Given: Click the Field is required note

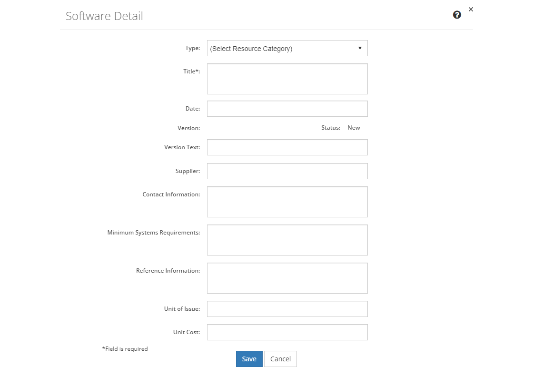Looking at the screenshot, I should pos(125,349).
